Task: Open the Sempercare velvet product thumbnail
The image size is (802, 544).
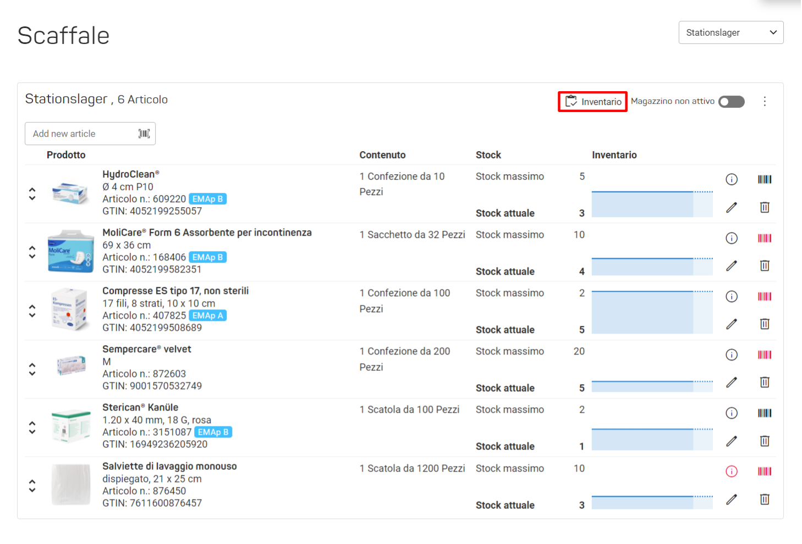Action: coord(71,365)
